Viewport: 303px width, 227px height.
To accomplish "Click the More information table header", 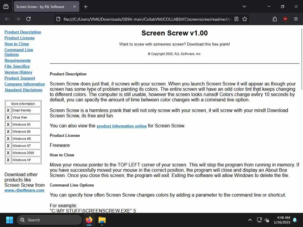I will pyautogui.click(x=23, y=104).
